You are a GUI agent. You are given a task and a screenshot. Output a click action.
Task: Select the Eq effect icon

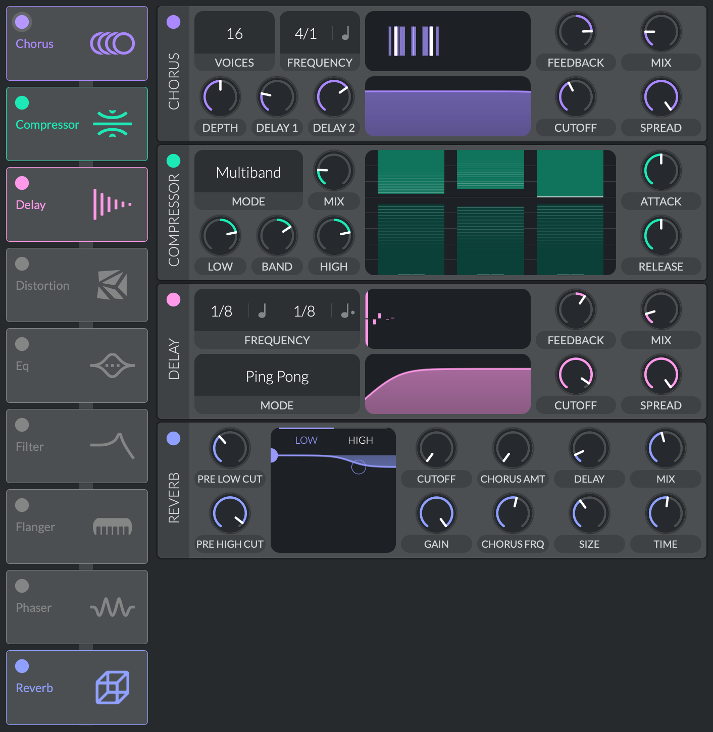[112, 365]
